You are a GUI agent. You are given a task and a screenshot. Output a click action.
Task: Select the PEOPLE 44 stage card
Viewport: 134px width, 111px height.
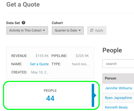[x=50, y=95]
